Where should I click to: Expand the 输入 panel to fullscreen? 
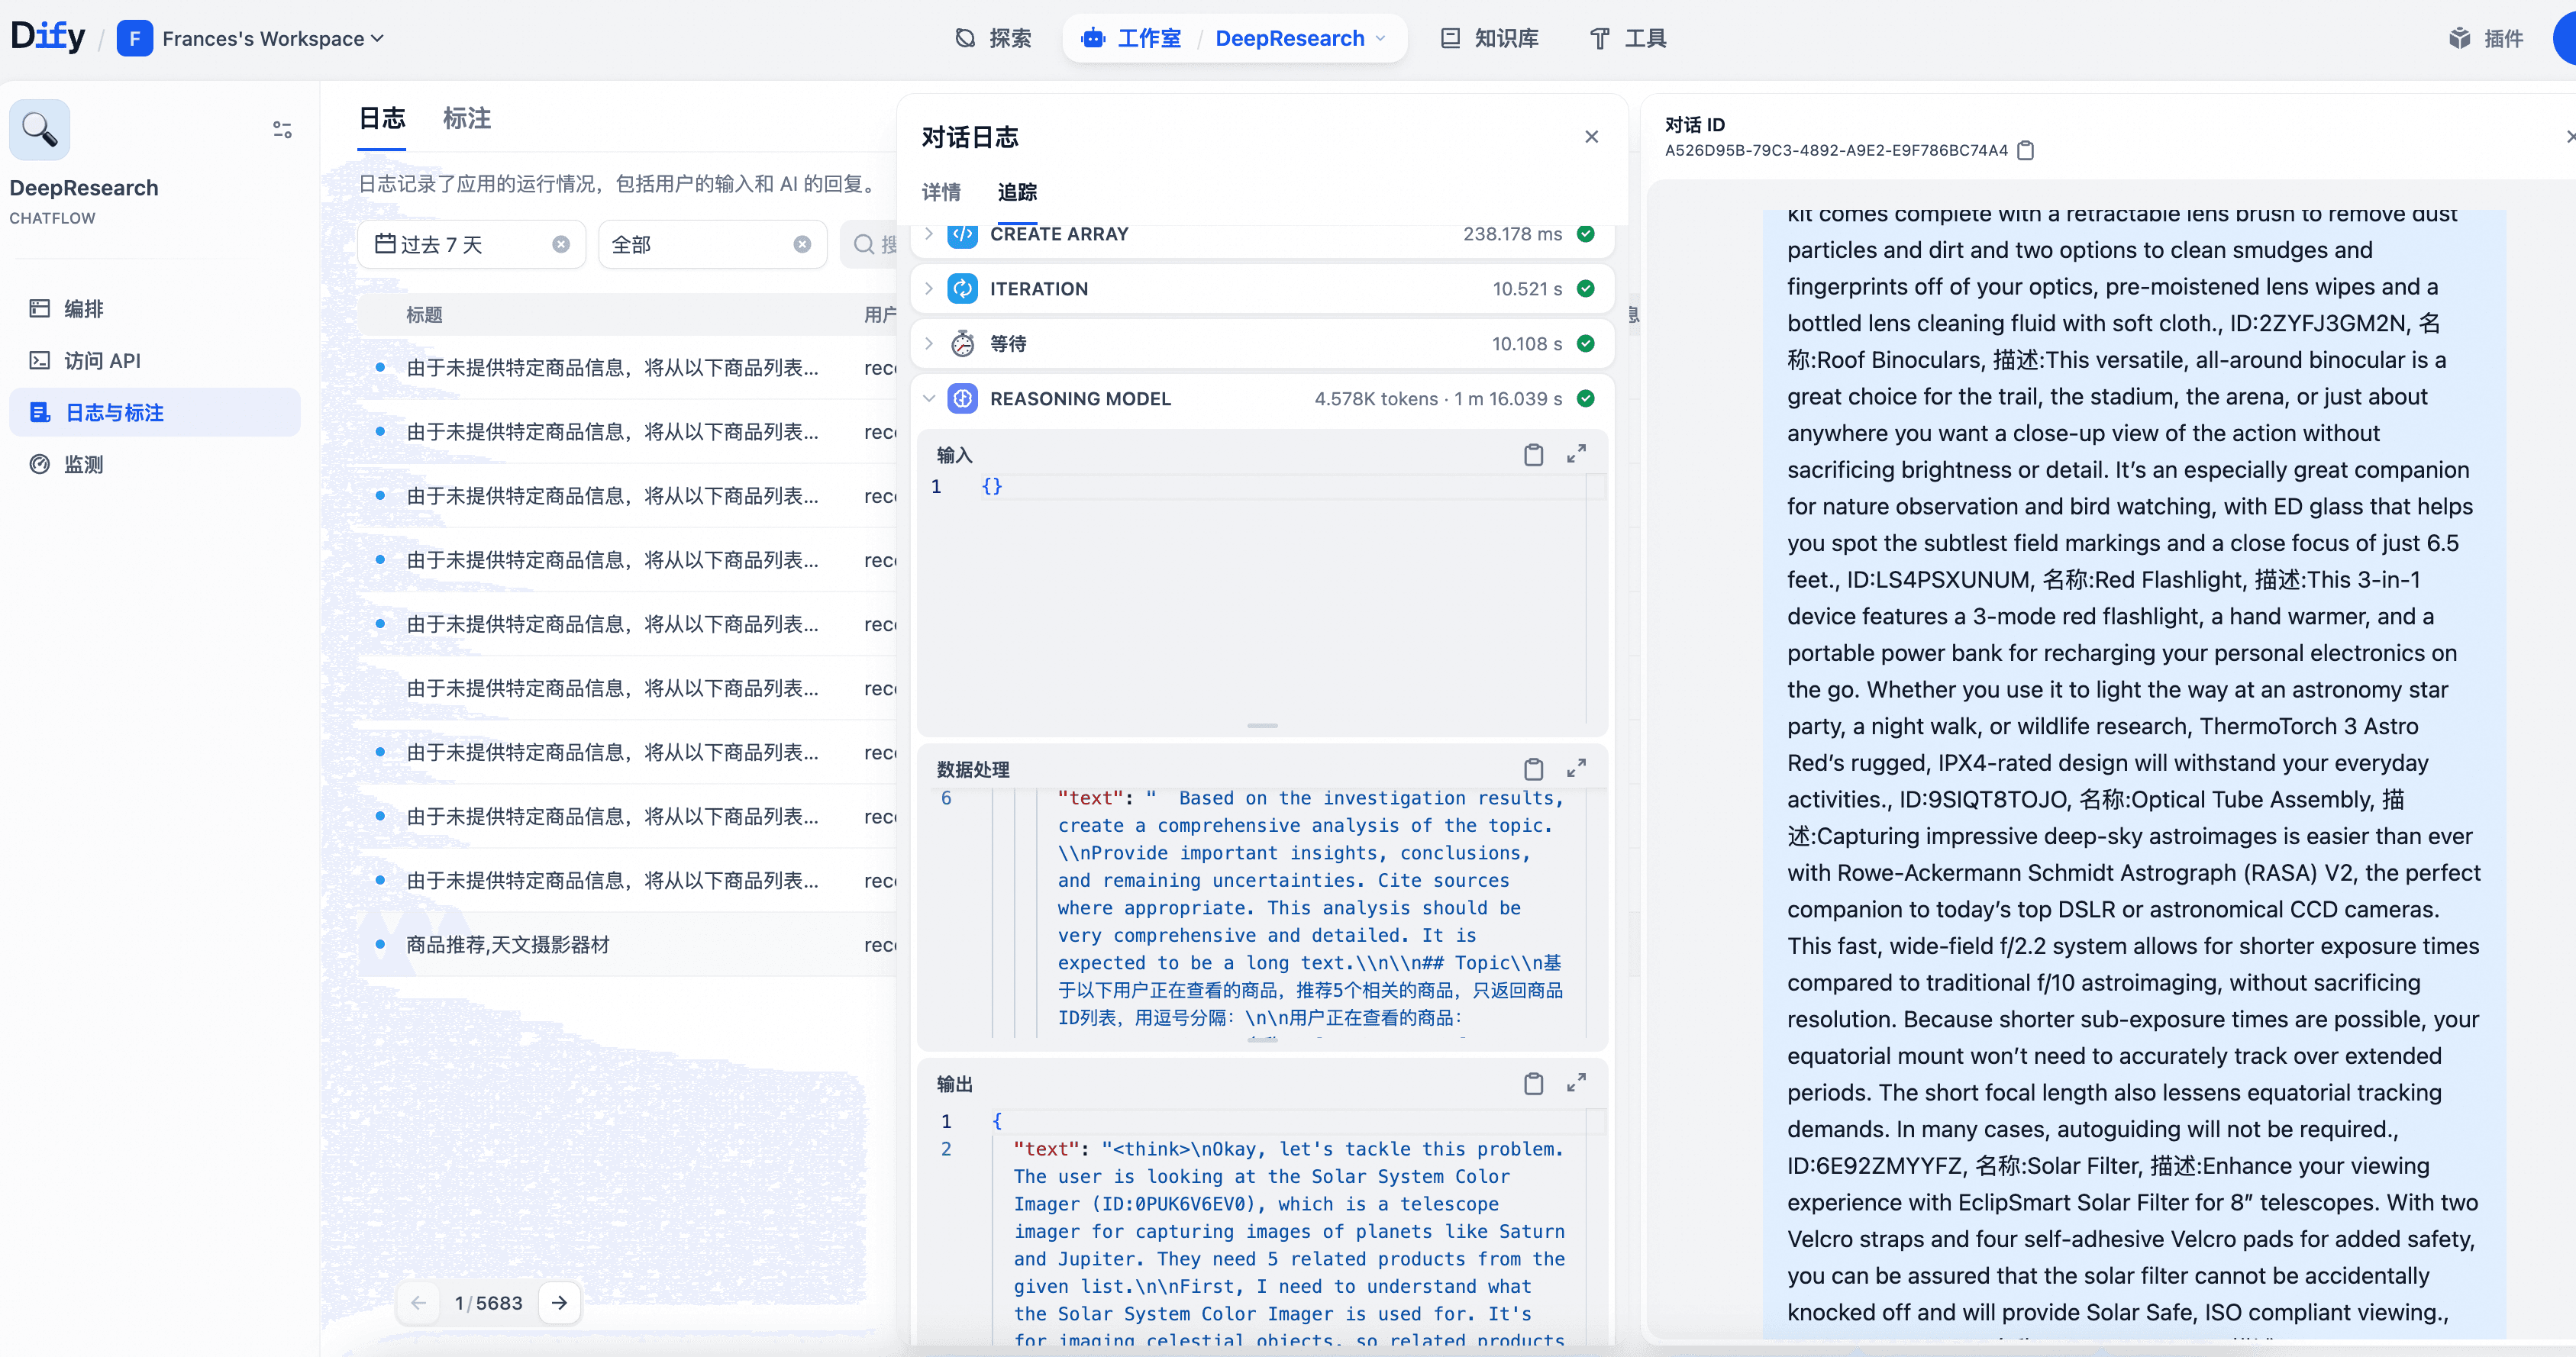click(x=1576, y=455)
